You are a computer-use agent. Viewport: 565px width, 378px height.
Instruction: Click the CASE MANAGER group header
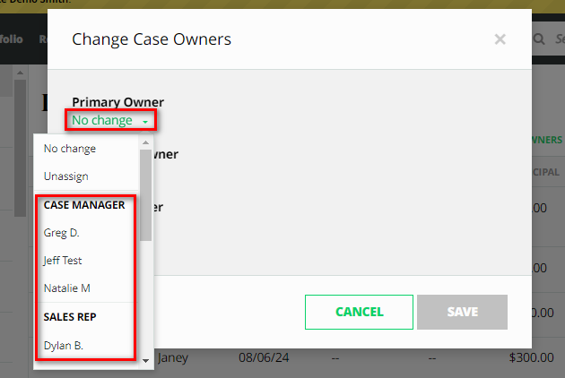[x=84, y=204]
